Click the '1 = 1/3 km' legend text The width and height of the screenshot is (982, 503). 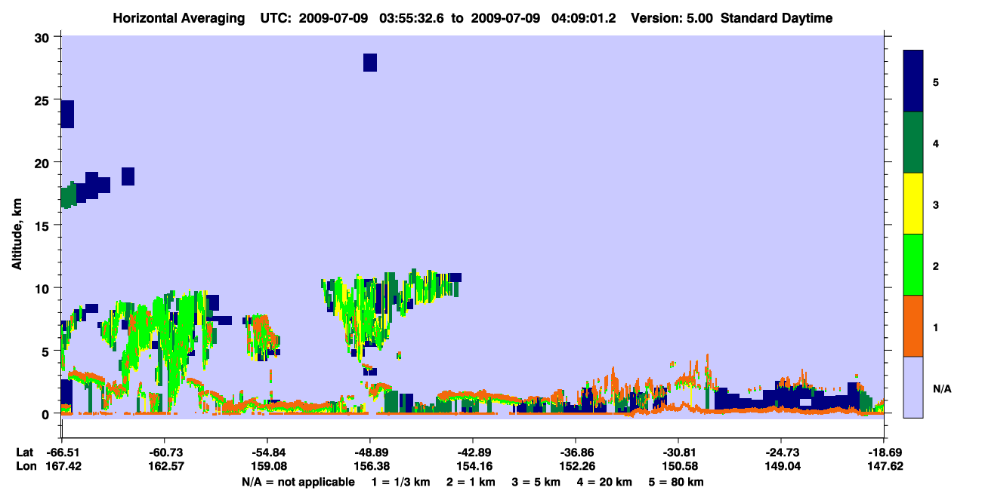tap(402, 482)
